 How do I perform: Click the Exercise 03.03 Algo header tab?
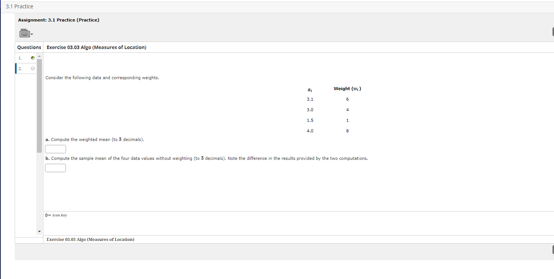(97, 47)
